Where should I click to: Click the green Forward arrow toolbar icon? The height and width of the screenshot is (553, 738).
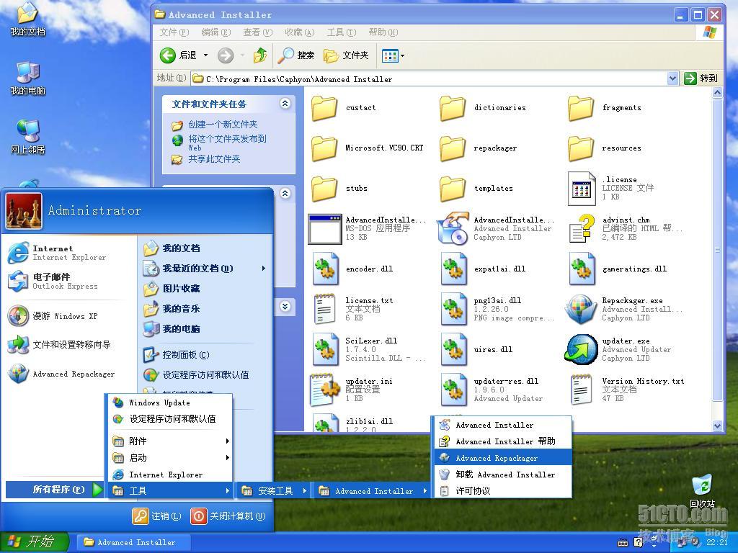point(226,55)
